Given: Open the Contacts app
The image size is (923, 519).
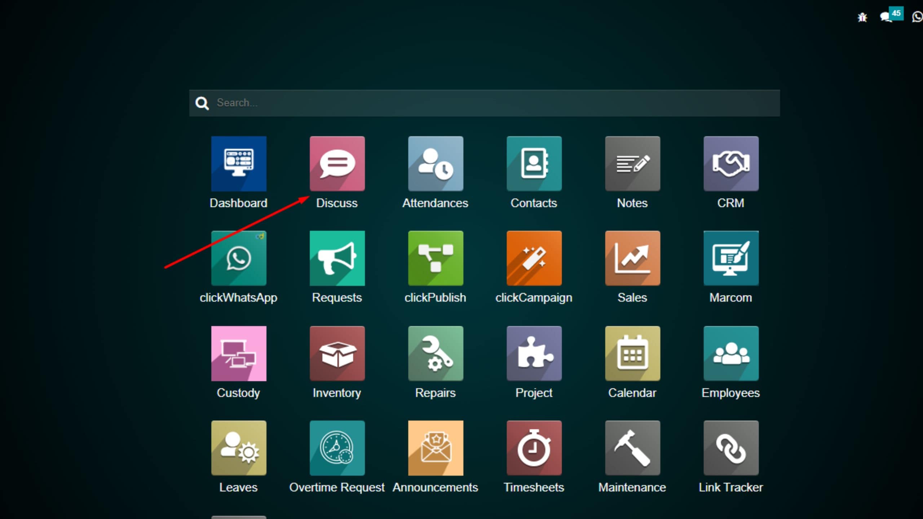Looking at the screenshot, I should point(534,164).
